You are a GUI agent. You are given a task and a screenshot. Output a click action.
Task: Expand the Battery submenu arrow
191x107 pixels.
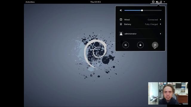click(x=161, y=24)
